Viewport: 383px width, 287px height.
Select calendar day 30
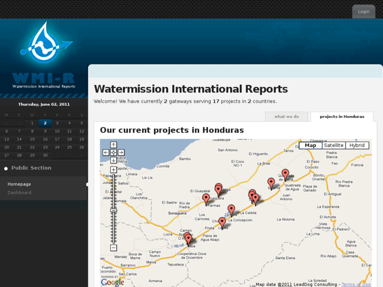[45, 155]
